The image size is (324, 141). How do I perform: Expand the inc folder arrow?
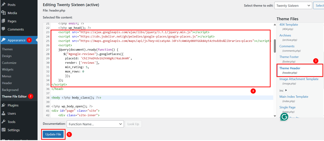pos(286,90)
